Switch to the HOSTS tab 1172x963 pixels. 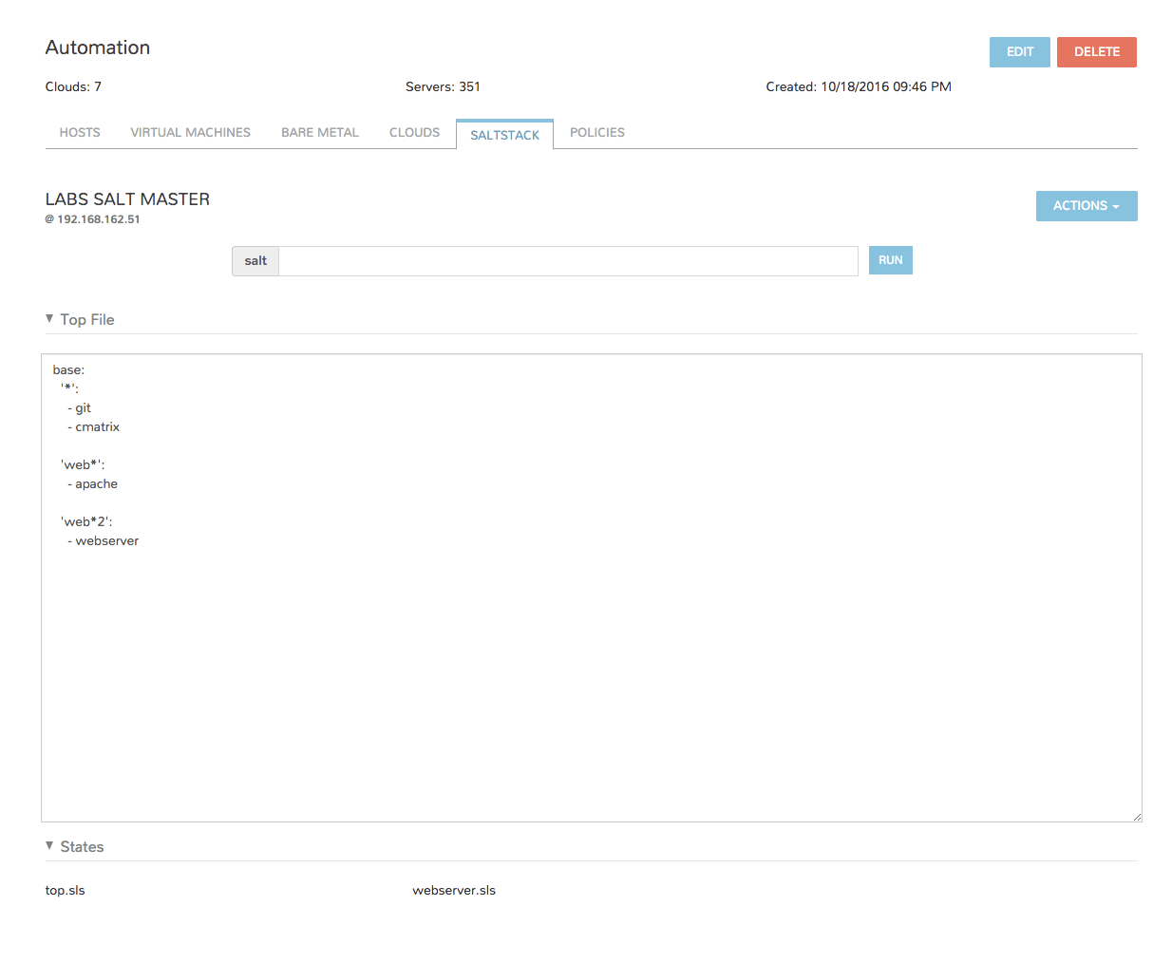pos(80,133)
